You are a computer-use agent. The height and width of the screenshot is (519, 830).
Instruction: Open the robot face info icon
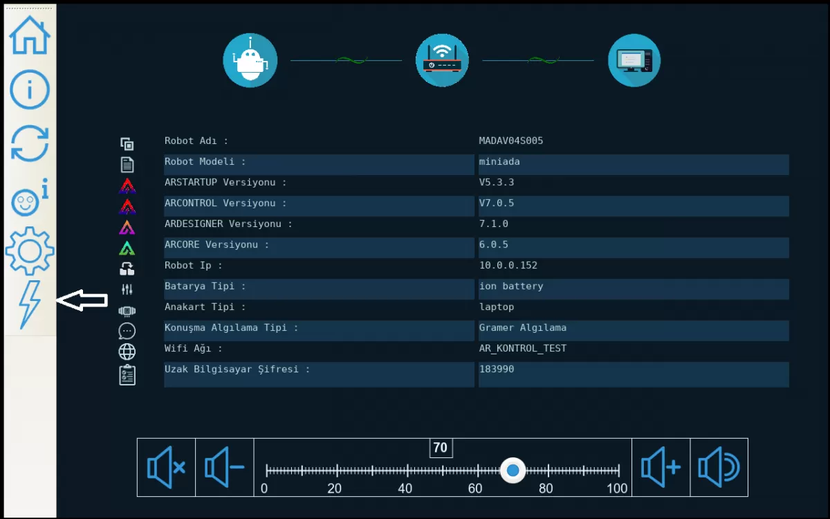click(30, 199)
